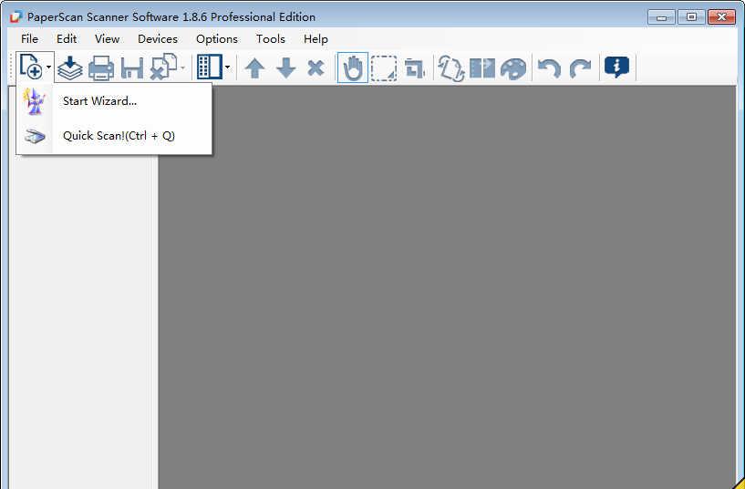
Task: Expand the acquisition dropdown arrow
Action: click(48, 67)
